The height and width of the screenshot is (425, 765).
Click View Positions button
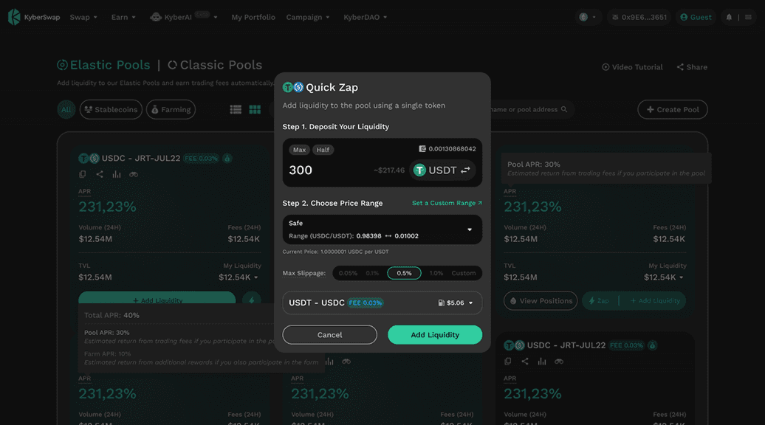(x=541, y=301)
